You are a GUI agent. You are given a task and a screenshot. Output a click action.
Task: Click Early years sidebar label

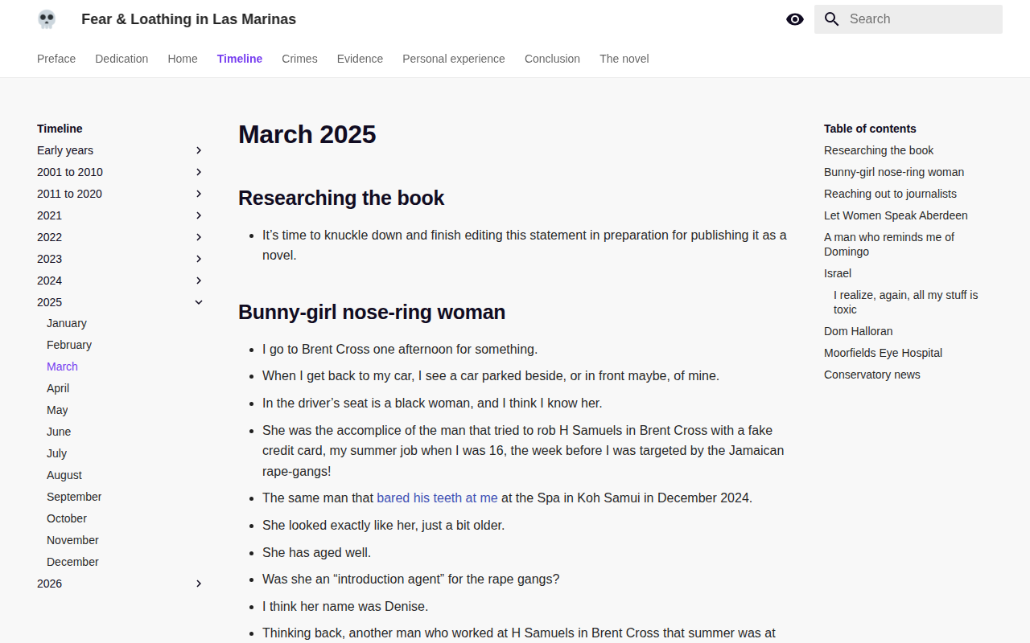(65, 150)
